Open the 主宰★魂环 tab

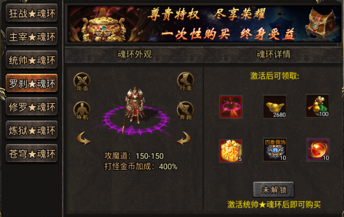pos(32,36)
